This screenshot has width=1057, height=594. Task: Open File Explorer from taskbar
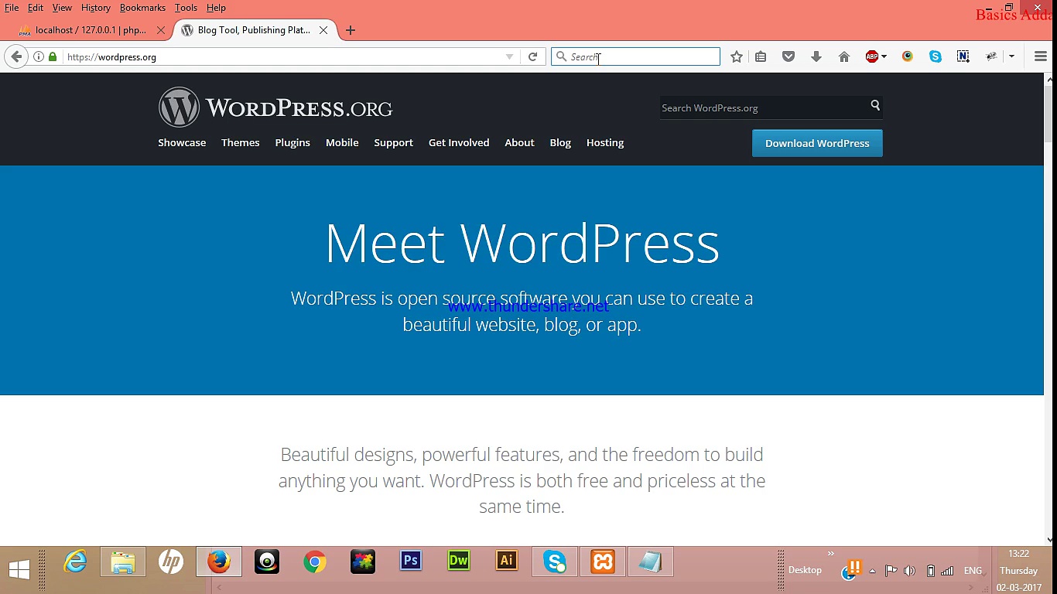123,562
